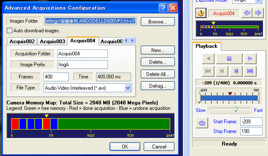
Task: Play forward in the Playback panel
Action: coord(250,59)
